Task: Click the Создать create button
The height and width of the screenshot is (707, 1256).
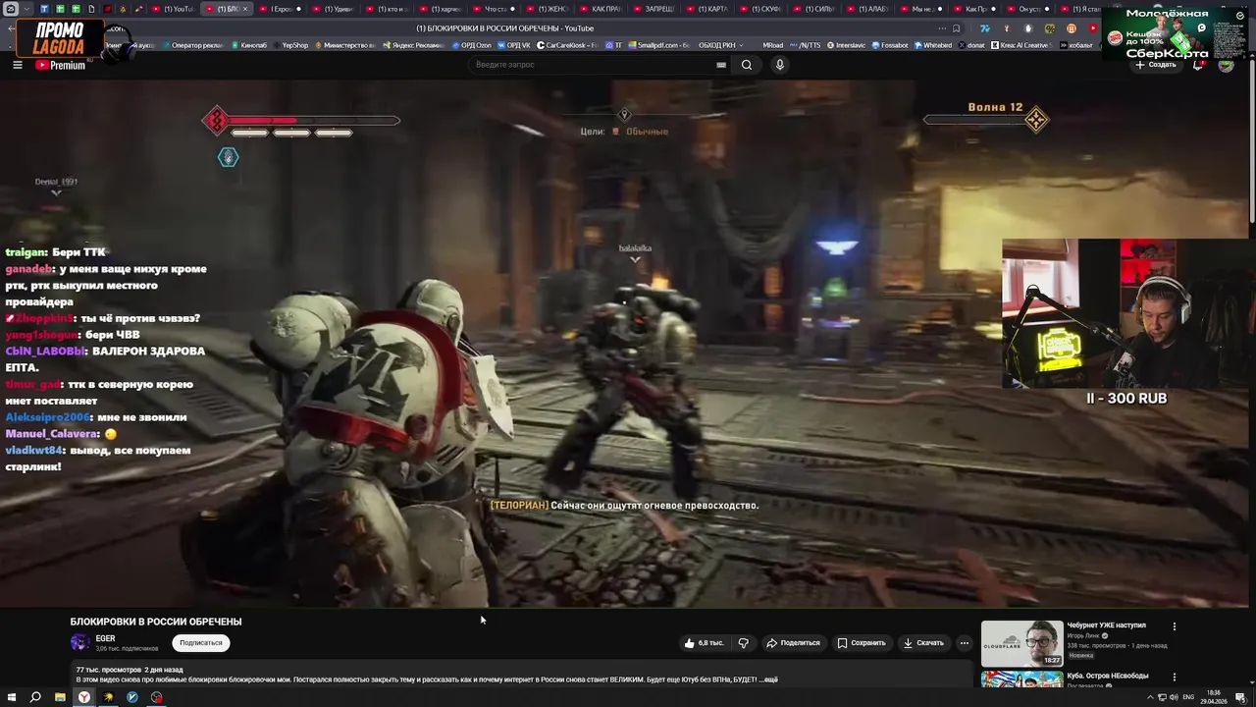Action: (1156, 65)
